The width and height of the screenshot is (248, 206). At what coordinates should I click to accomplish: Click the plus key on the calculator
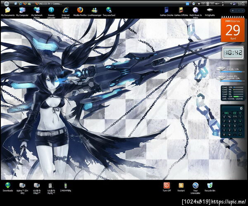pyautogui.click(x=240, y=130)
